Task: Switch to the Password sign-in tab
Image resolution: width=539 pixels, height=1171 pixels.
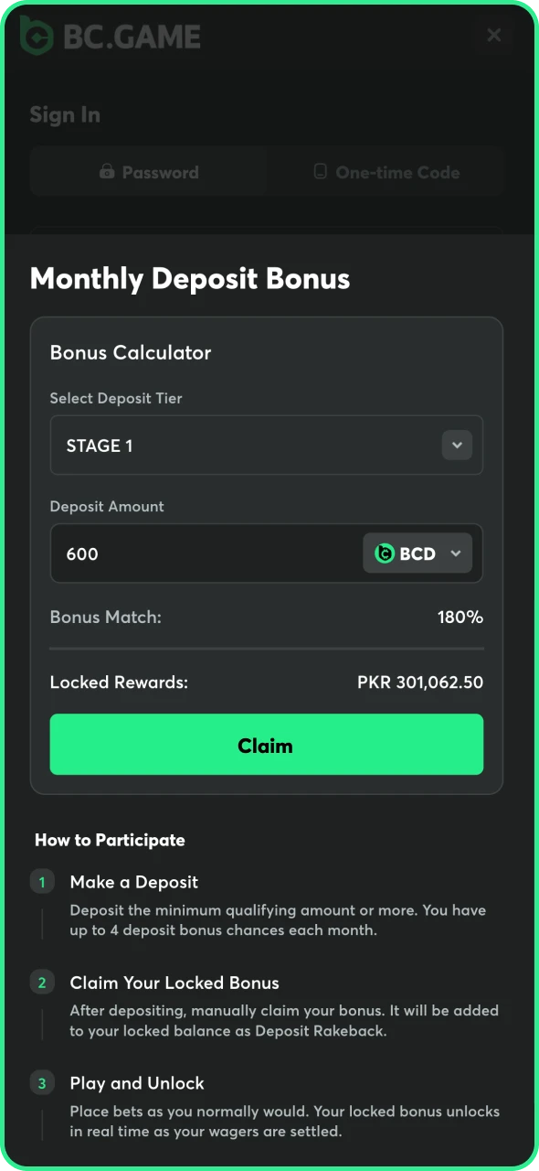Action: (x=148, y=172)
